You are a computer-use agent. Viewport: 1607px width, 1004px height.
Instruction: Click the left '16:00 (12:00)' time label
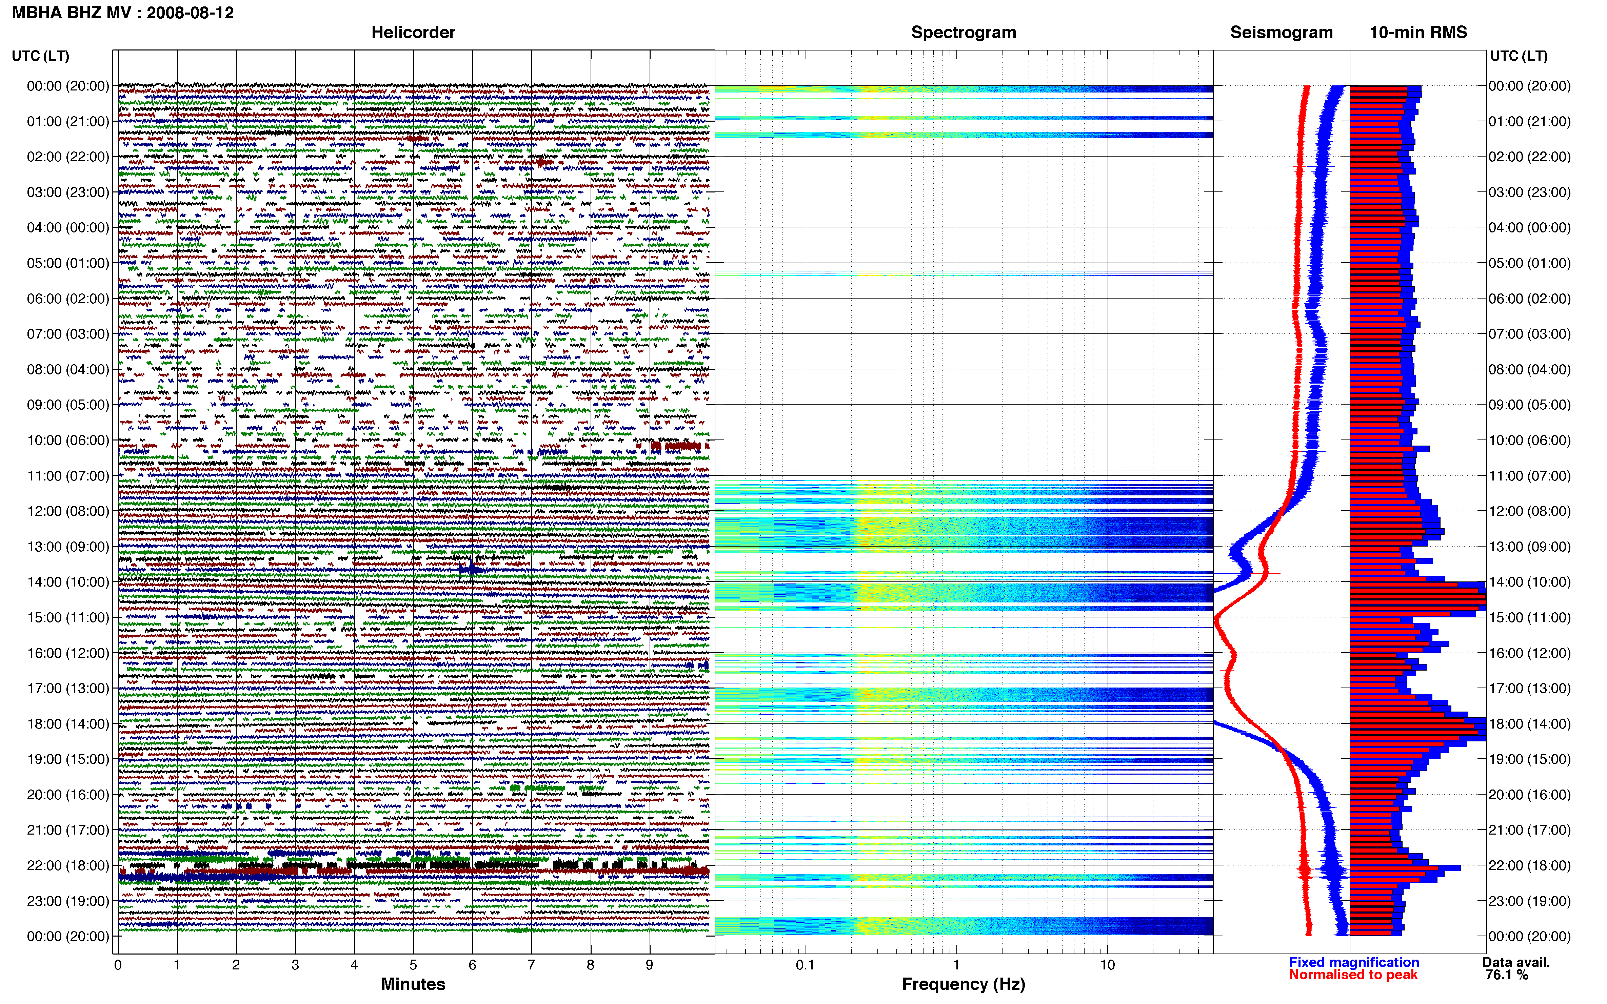pos(68,653)
